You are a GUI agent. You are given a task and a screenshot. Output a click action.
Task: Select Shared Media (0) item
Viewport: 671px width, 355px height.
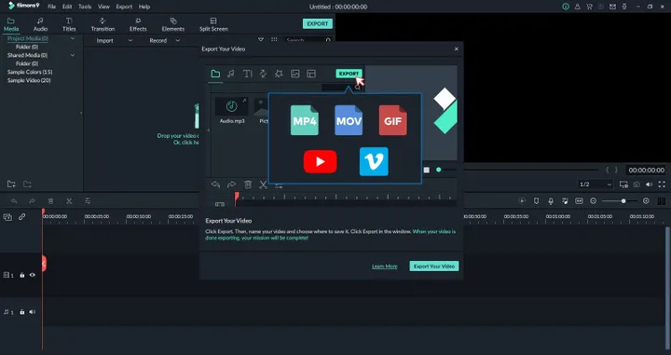(27, 55)
